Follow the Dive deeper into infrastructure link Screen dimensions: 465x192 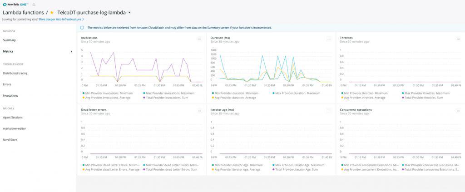[61, 19]
